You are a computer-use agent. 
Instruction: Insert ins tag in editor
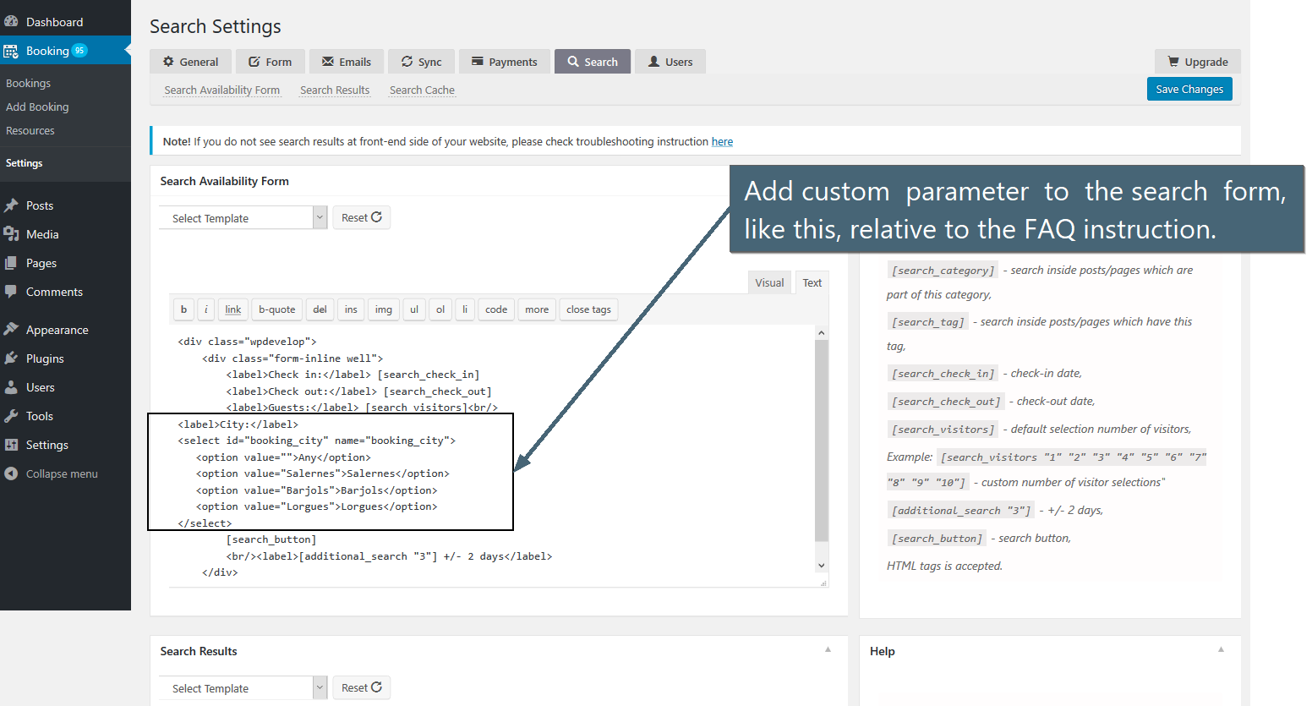pyautogui.click(x=351, y=309)
